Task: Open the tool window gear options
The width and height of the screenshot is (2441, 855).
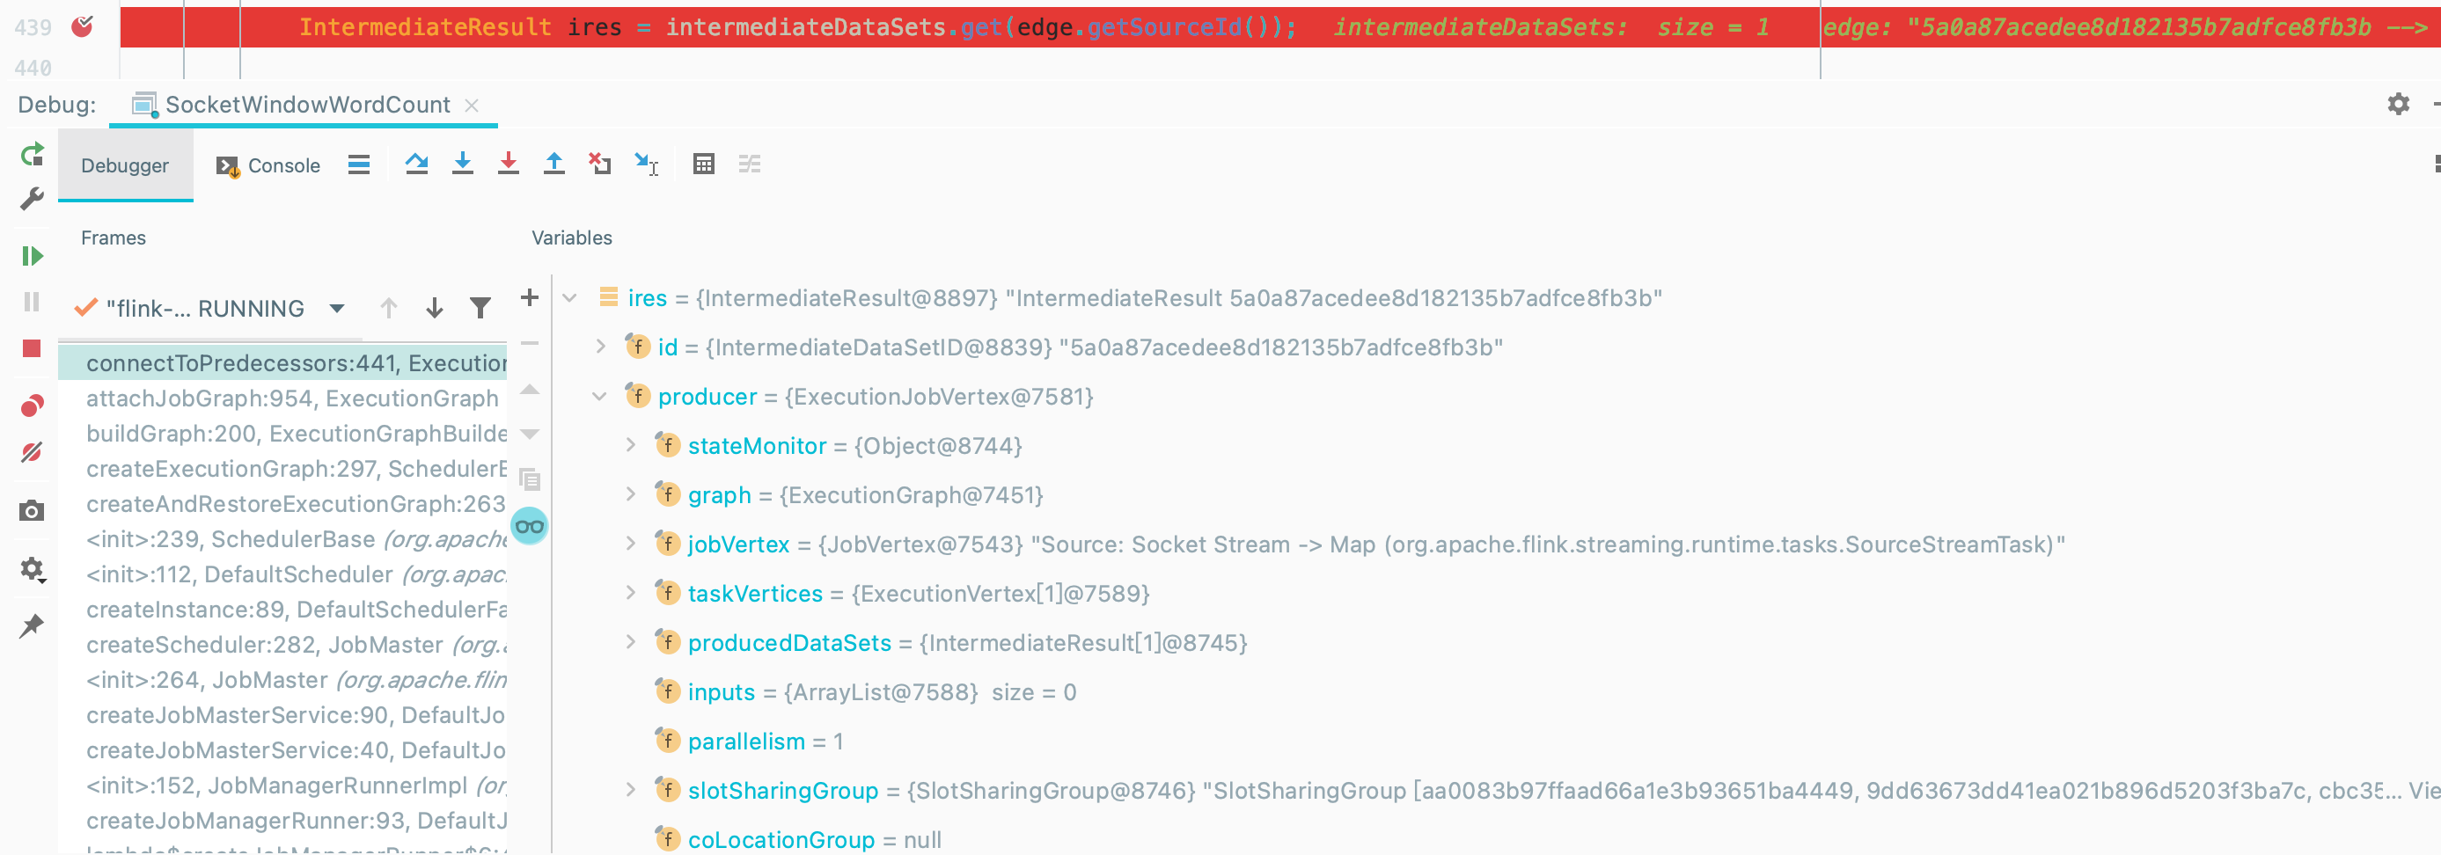Action: pos(2399,104)
